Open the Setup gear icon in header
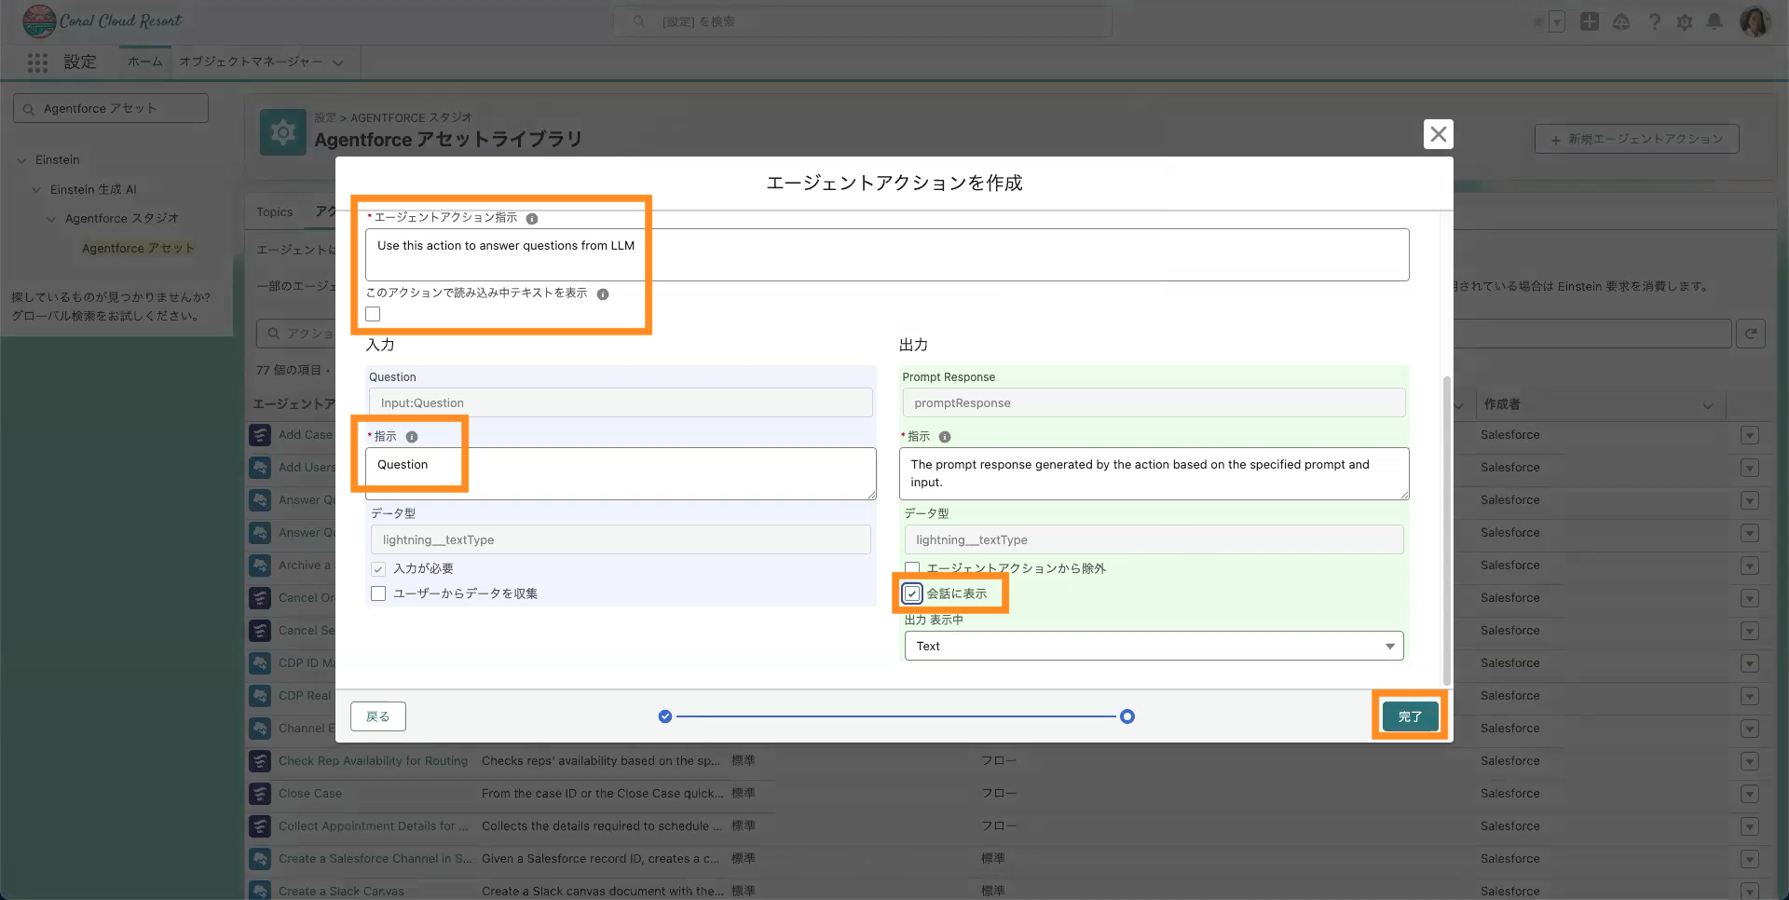This screenshot has width=1789, height=900. pyautogui.click(x=1685, y=21)
